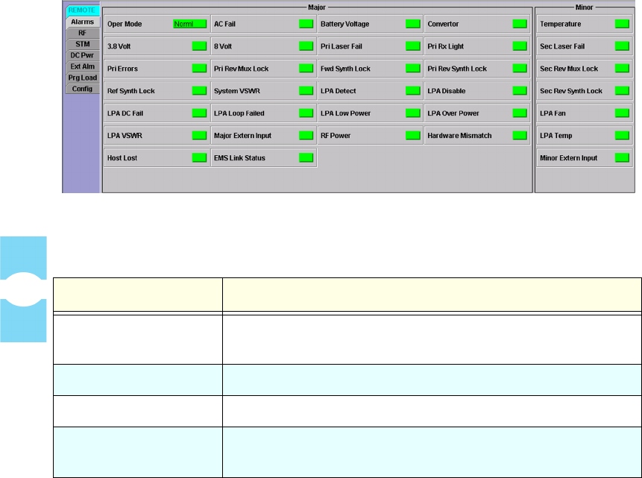Viewport: 642px width, 478px height.
Task: Click the Host Lost status light
Action: coord(199,157)
